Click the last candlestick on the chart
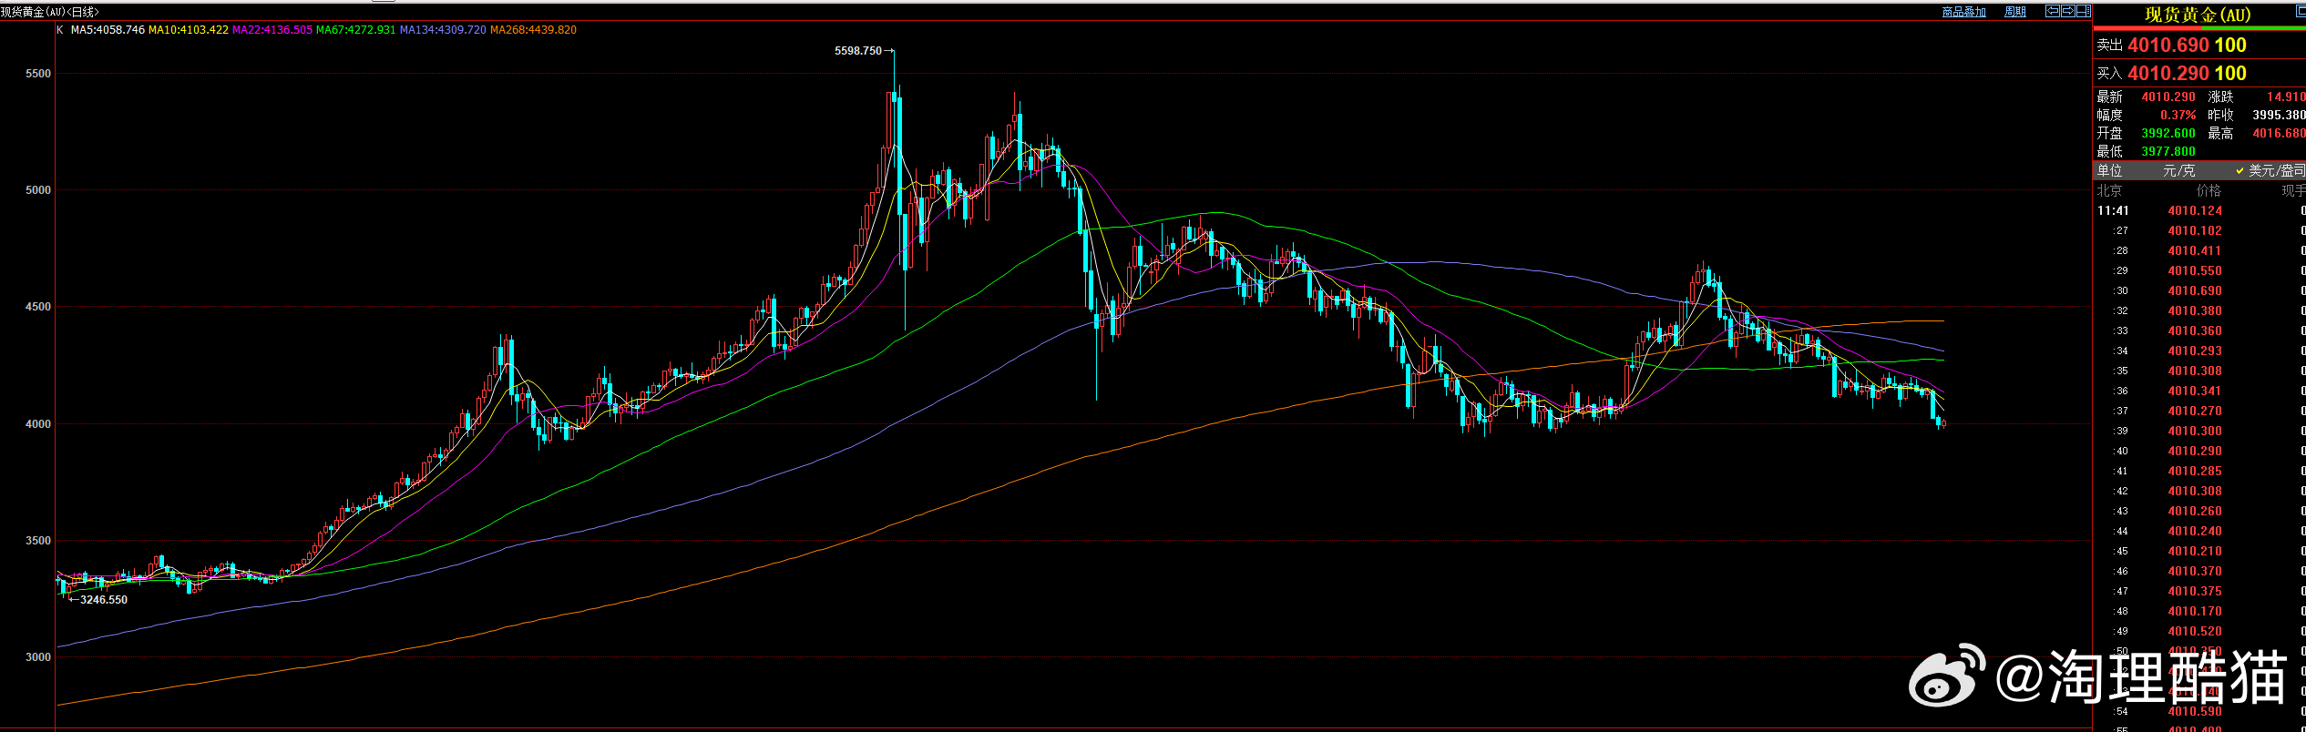 point(1943,422)
